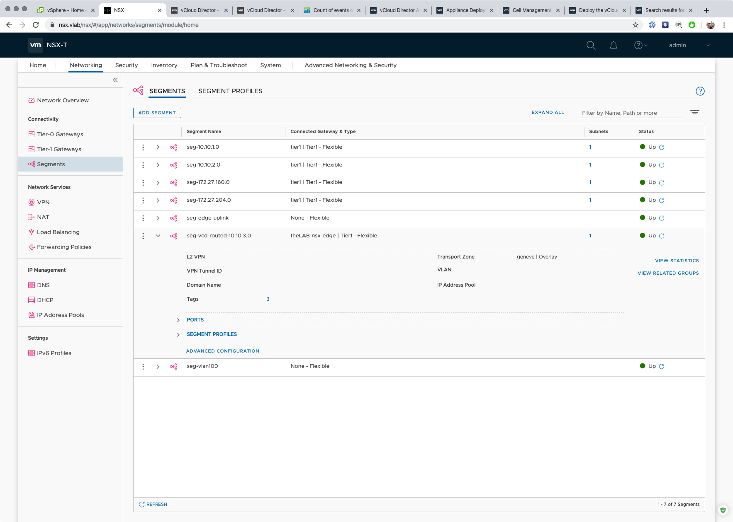Open tags count 3 link
This screenshot has width=733, height=522.
coord(268,299)
